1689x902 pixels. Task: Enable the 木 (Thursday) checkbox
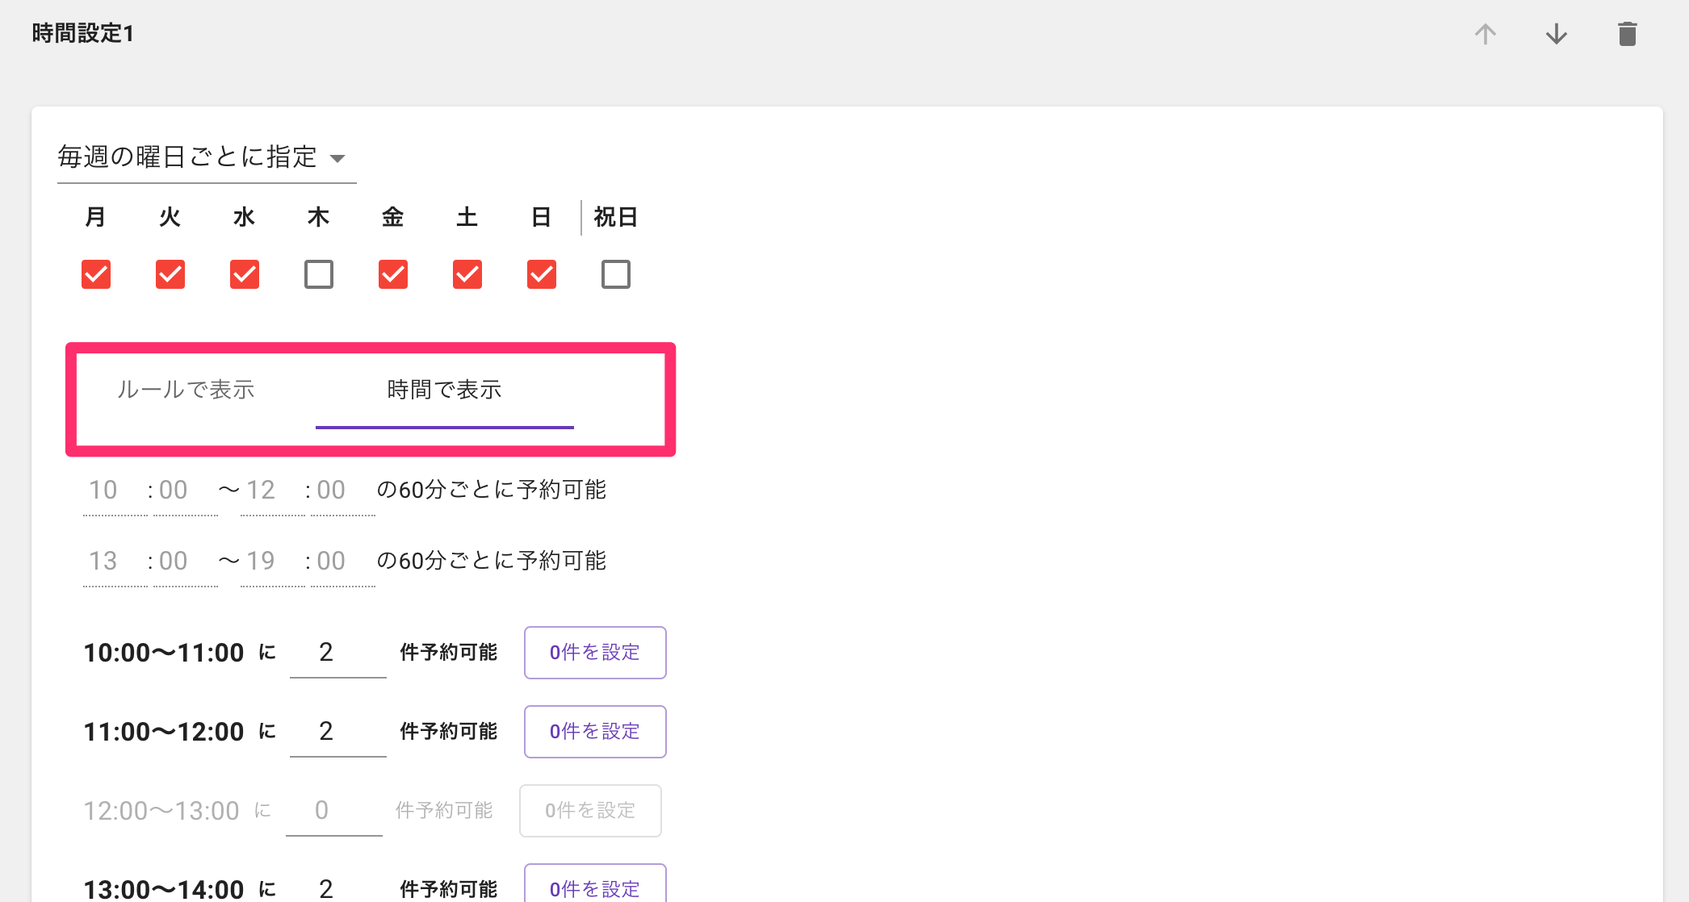coord(319,274)
